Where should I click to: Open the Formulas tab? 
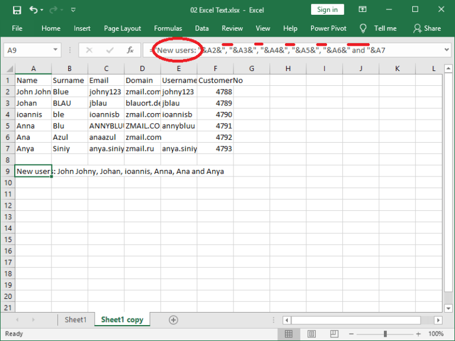tap(168, 28)
